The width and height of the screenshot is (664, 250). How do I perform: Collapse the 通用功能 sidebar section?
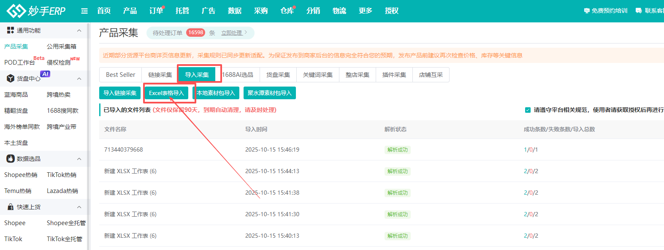pos(79,30)
